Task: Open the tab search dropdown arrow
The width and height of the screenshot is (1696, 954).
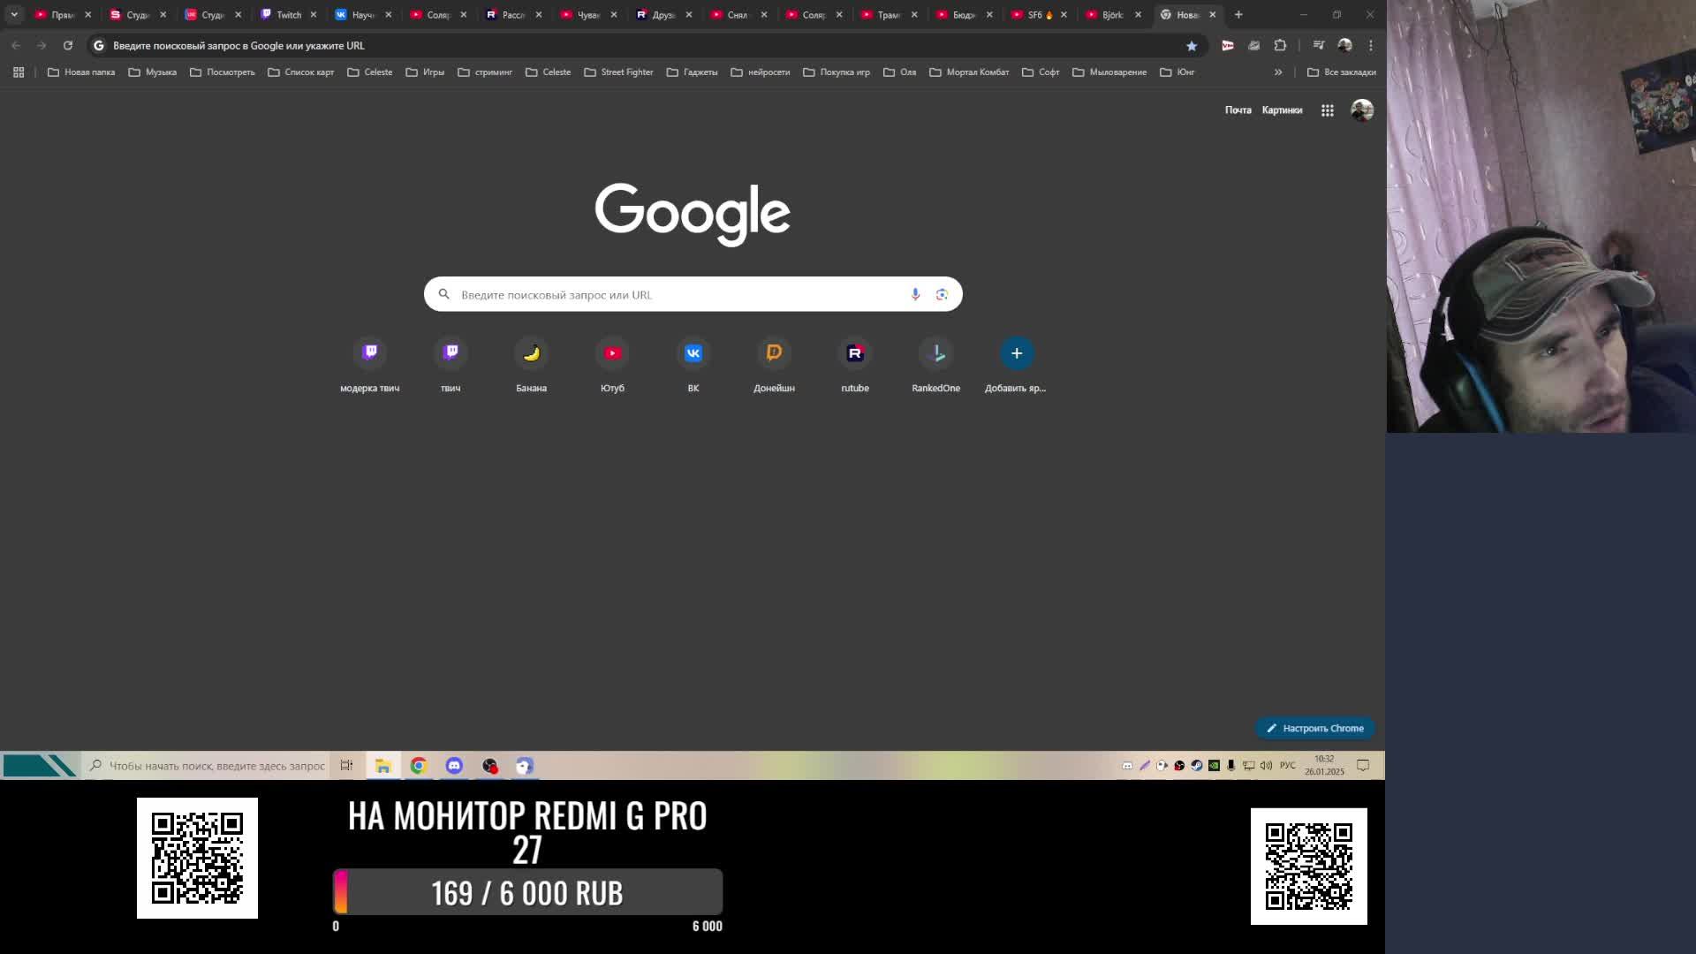Action: point(14,14)
